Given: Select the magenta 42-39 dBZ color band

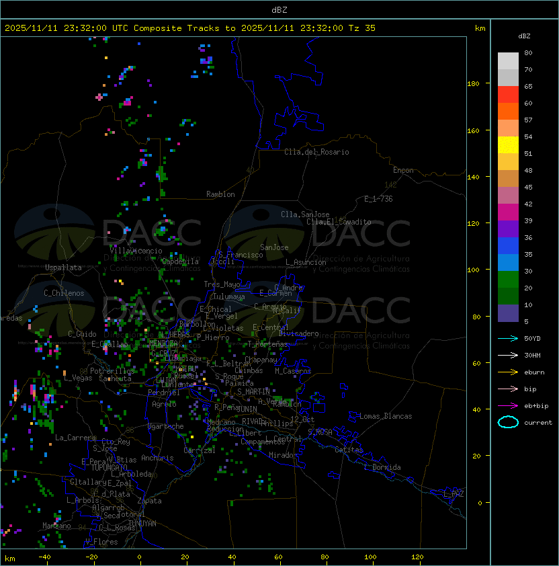Looking at the screenshot, I should (x=508, y=212).
